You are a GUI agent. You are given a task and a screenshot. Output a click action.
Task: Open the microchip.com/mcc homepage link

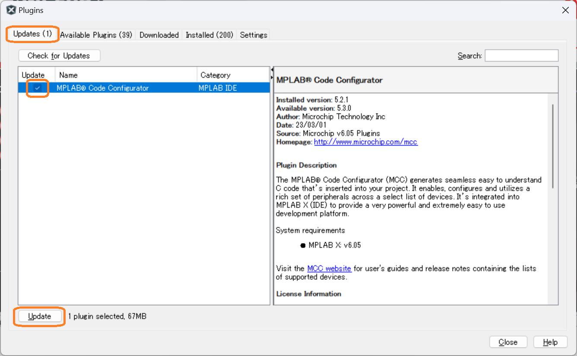click(x=366, y=141)
